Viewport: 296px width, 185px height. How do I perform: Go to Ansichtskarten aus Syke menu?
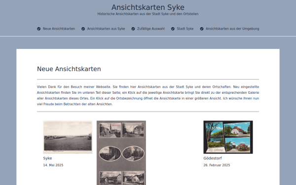click(x=106, y=29)
